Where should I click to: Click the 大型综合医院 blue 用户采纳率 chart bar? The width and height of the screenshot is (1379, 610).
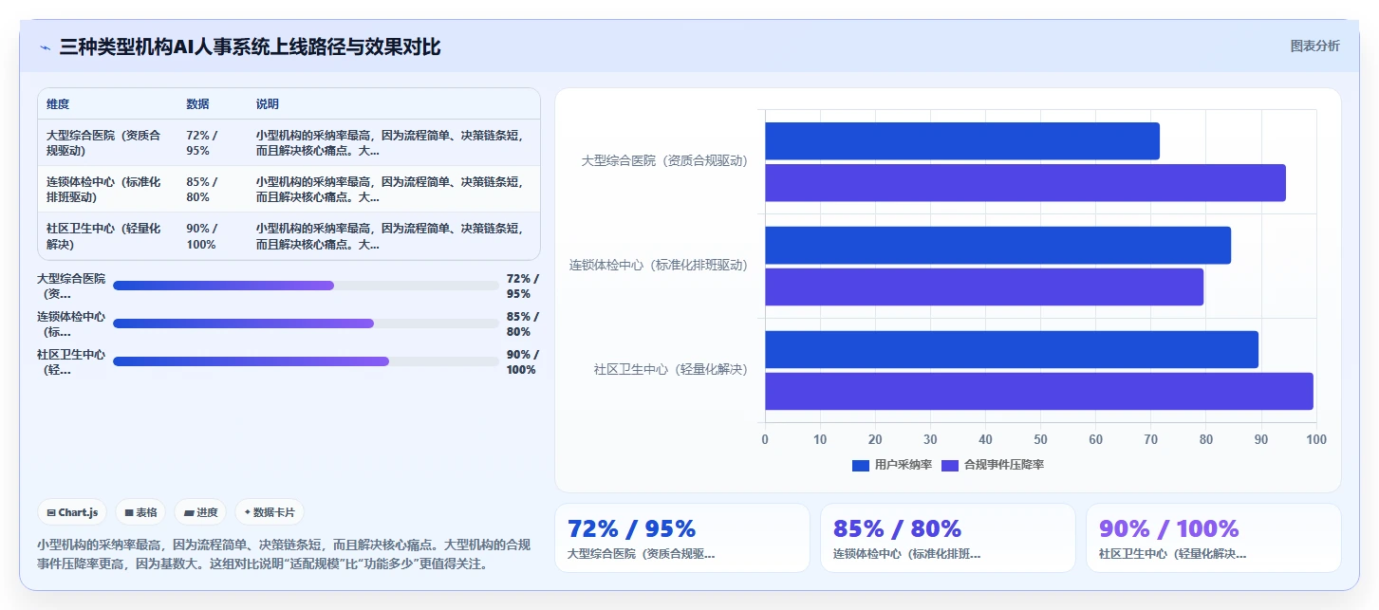click(962, 140)
